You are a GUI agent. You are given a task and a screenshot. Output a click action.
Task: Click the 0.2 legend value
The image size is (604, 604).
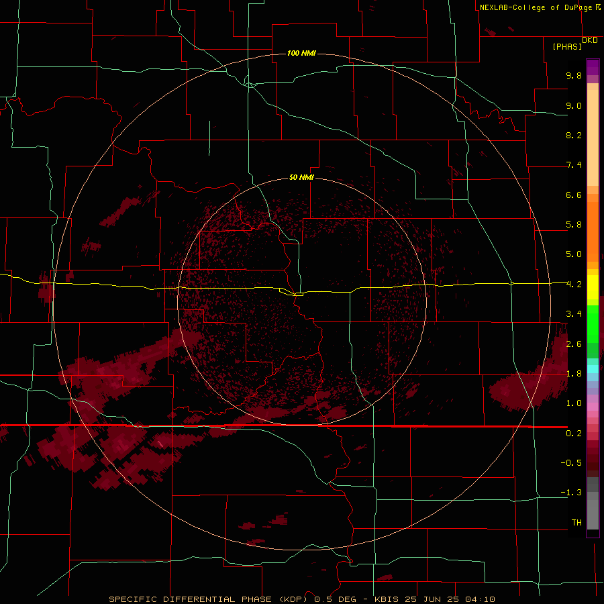point(574,434)
